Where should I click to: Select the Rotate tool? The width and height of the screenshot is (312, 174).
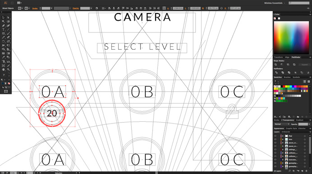(4, 41)
